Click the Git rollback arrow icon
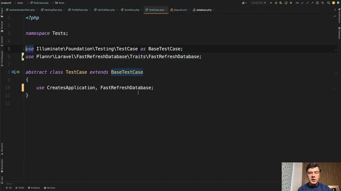The height and width of the screenshot is (191, 341). tap(323, 3)
